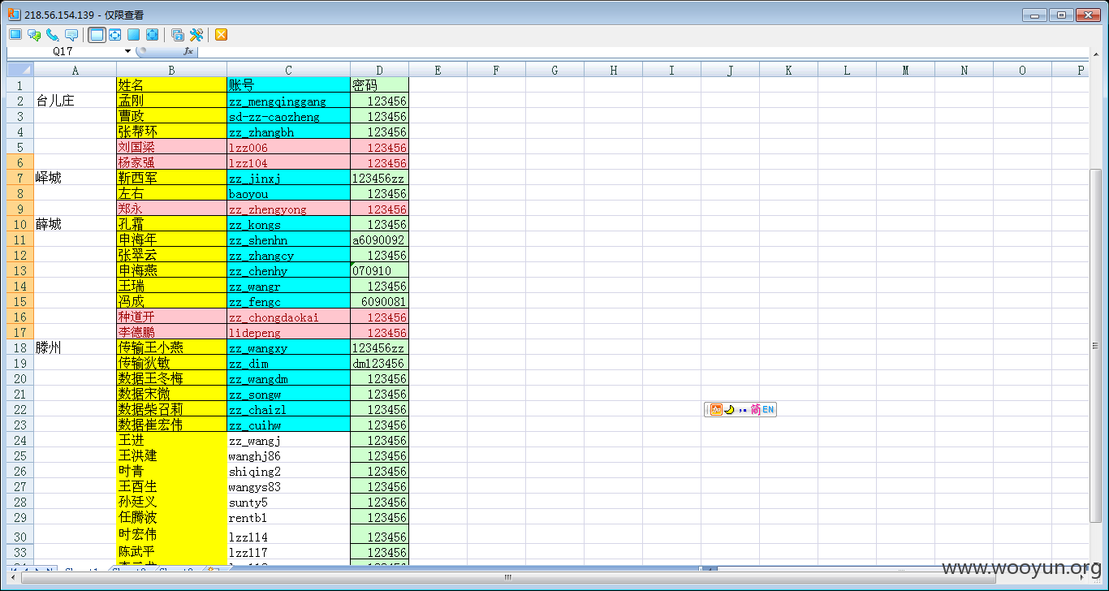Open the text message bubble icon
This screenshot has height=591, width=1109.
pos(71,34)
